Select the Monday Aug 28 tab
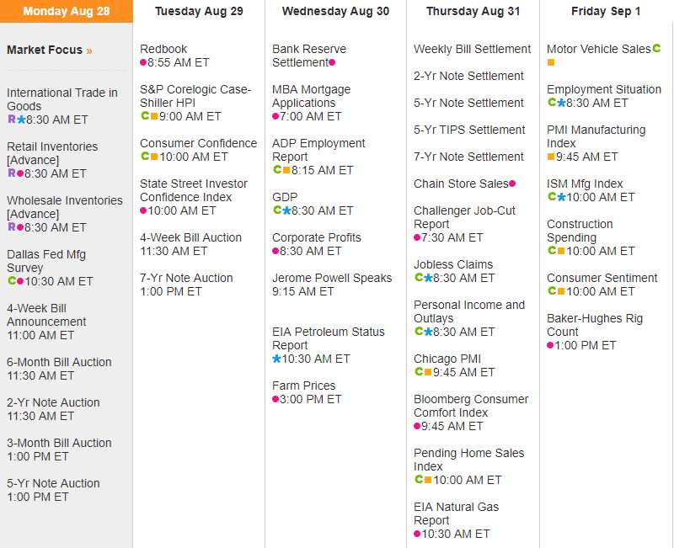674x548 pixels. point(66,12)
